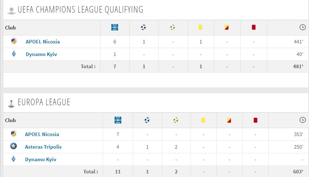Click the appearances pitch icon in Europa League table
Viewport: 309px width, 177px height.
pyautogui.click(x=118, y=120)
